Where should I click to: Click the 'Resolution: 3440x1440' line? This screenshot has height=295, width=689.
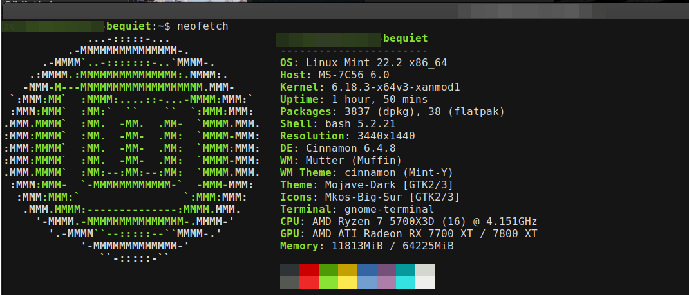click(348, 136)
